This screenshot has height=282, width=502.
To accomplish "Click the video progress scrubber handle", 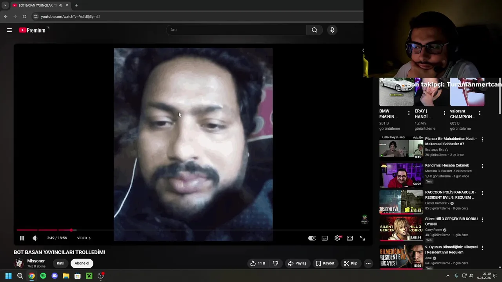I will pyautogui.click(x=71, y=230).
